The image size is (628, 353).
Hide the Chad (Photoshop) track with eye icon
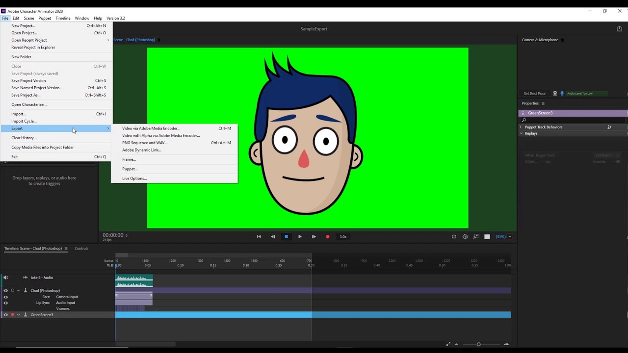point(6,290)
